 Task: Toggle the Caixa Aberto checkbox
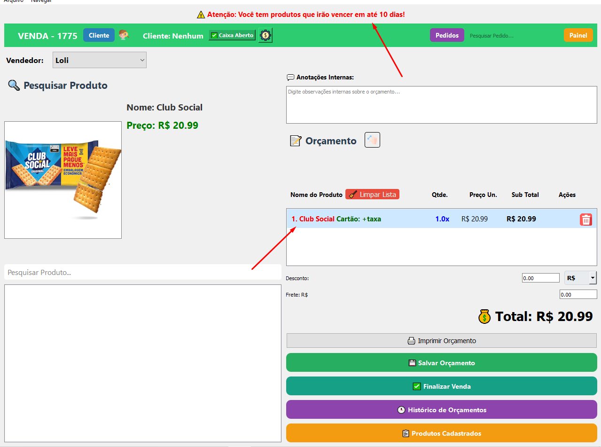point(214,35)
